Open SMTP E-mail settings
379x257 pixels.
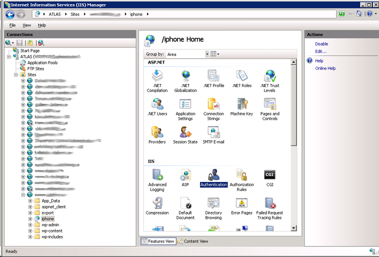click(213, 135)
